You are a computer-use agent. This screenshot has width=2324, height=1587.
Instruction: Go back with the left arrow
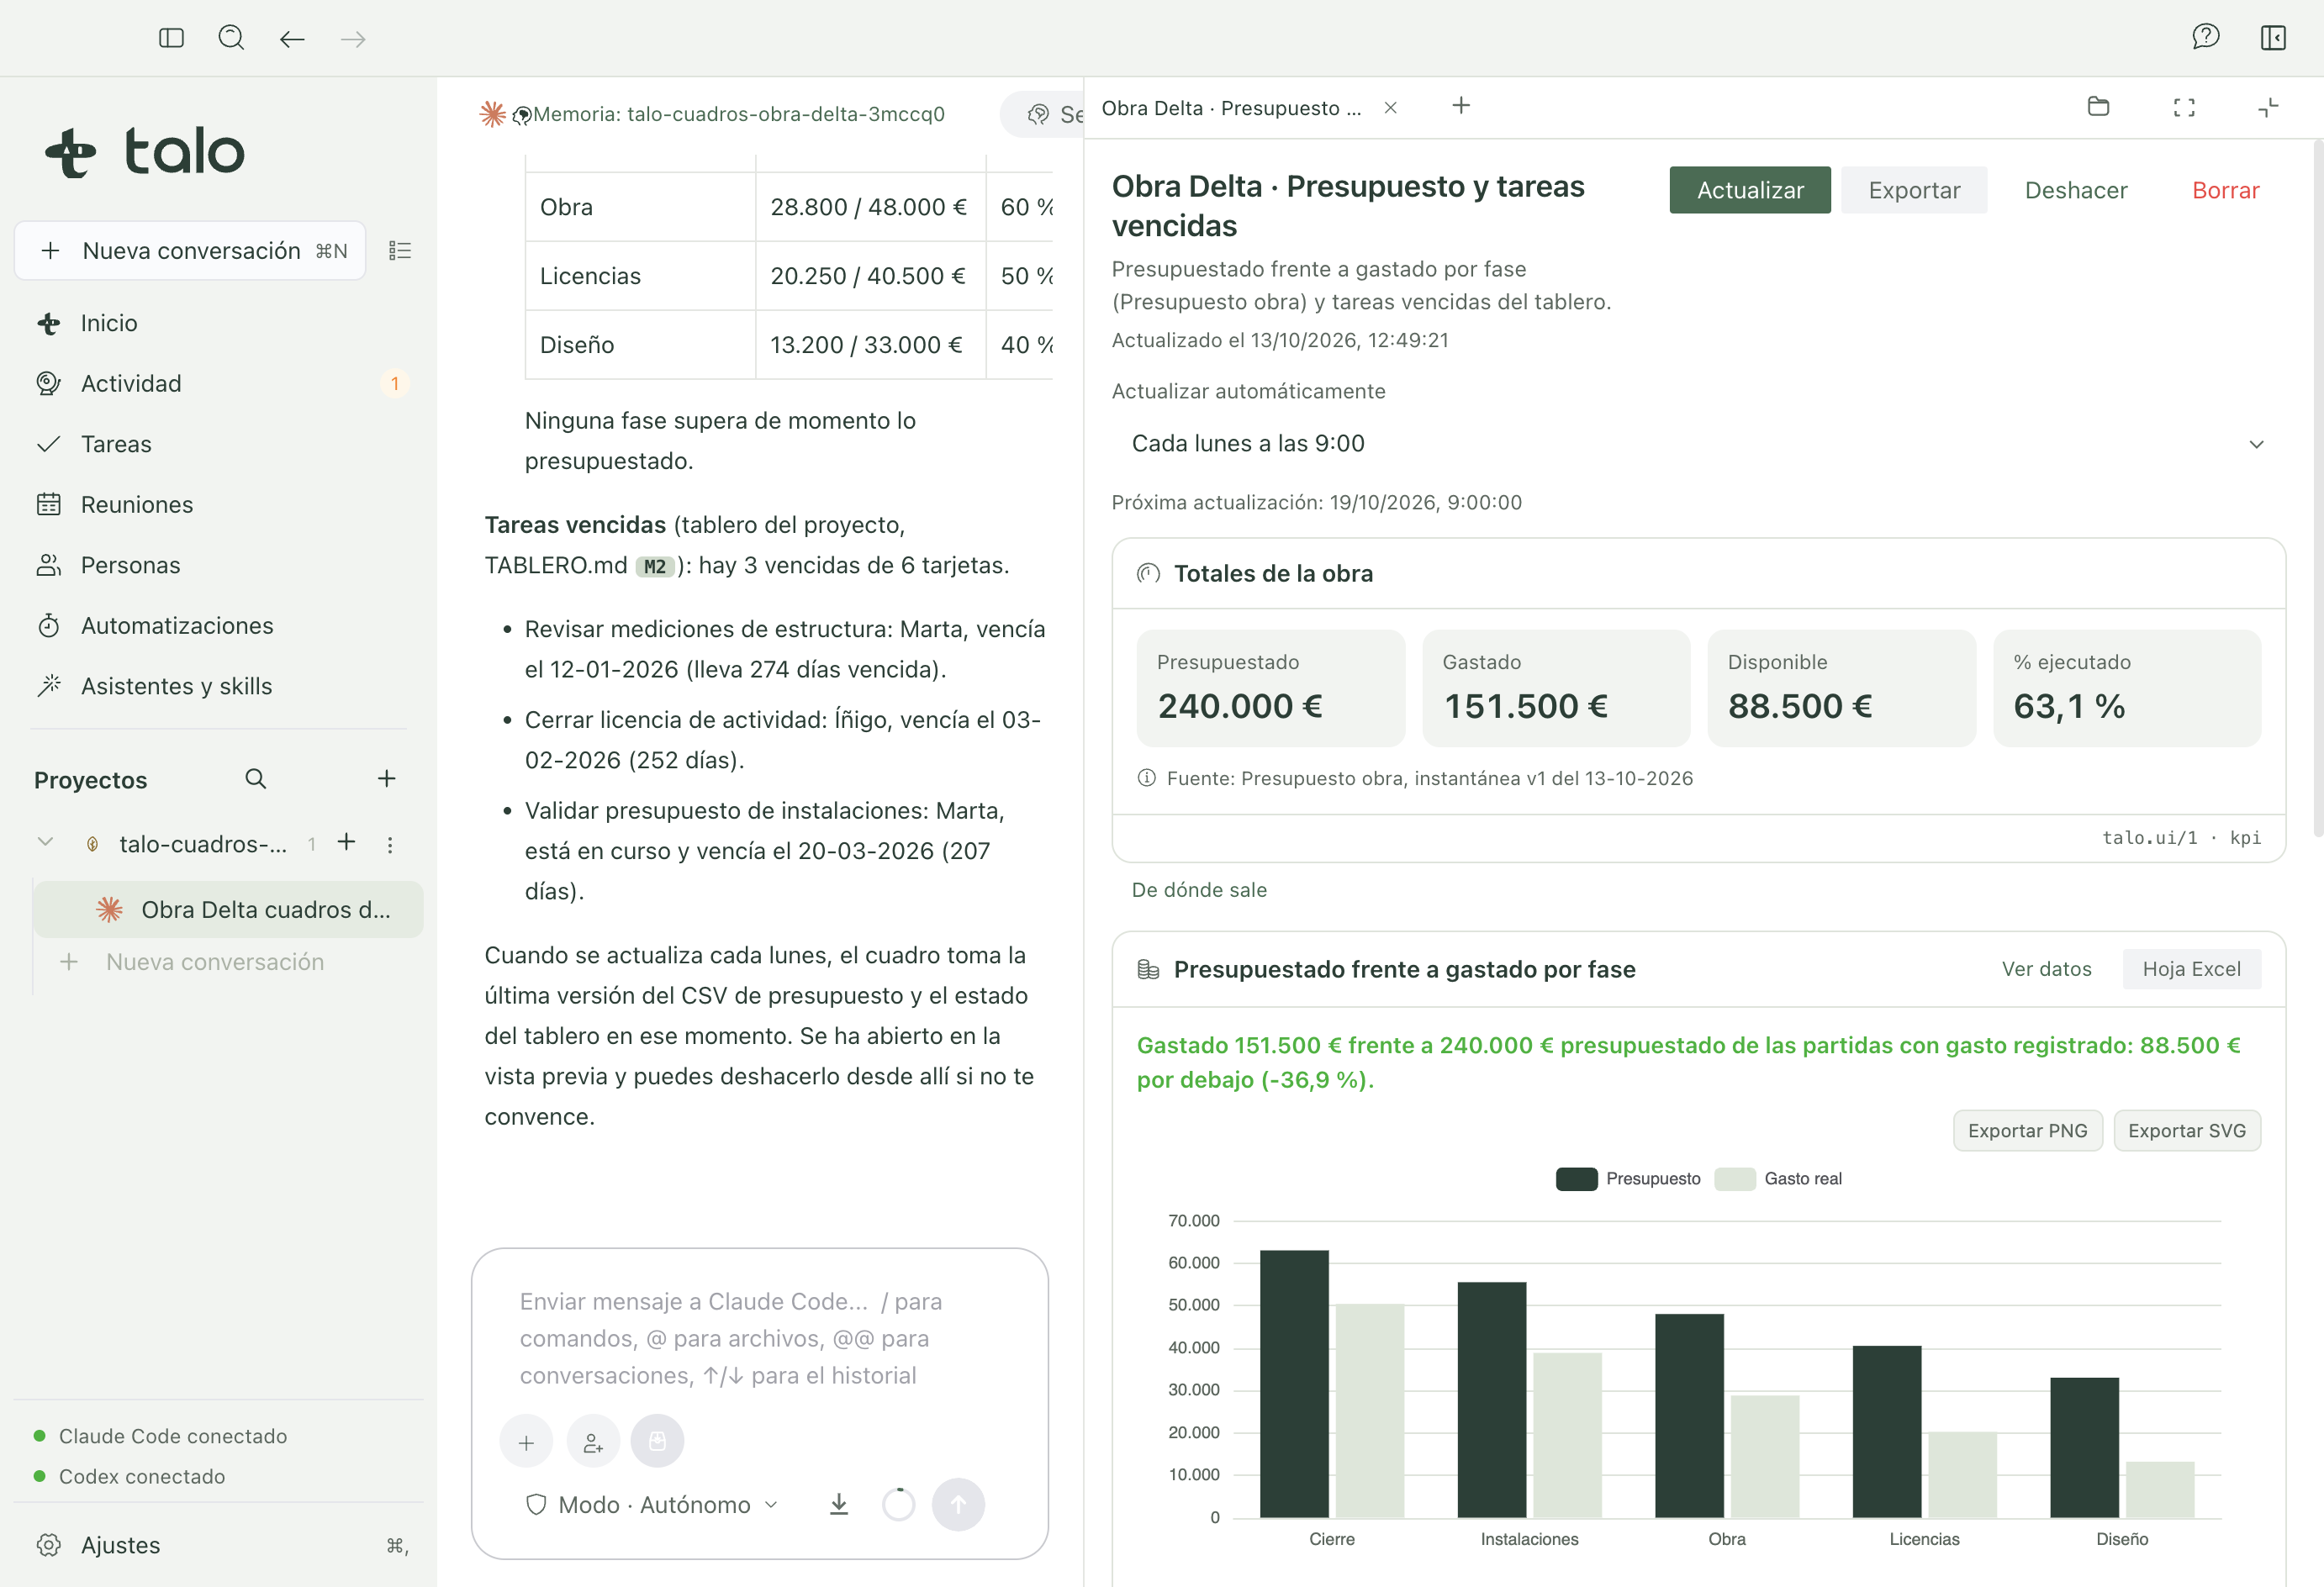pos(292,39)
